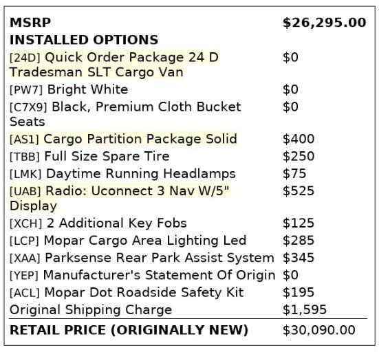The image size is (379, 352).
Task: Click the $525 radio price
Action: coord(299,191)
